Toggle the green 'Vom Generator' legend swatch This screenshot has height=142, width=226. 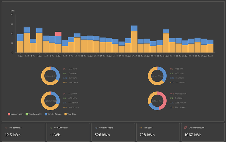point(27,114)
